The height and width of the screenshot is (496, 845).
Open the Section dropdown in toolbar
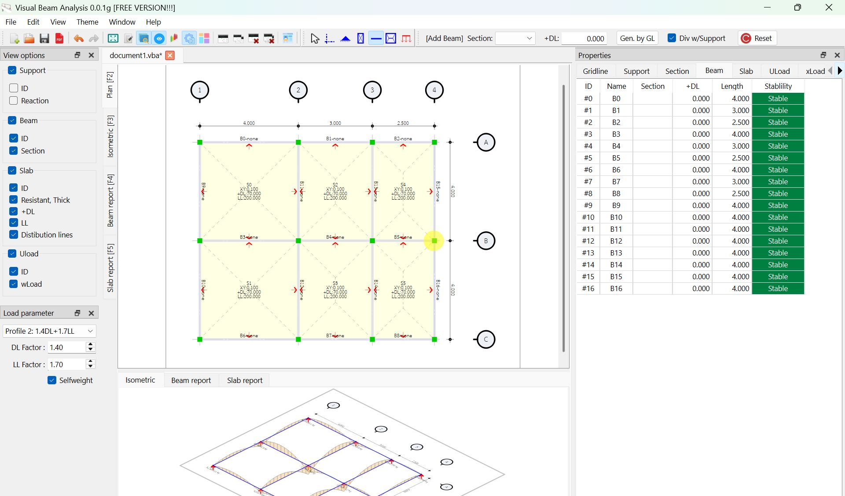[515, 39]
